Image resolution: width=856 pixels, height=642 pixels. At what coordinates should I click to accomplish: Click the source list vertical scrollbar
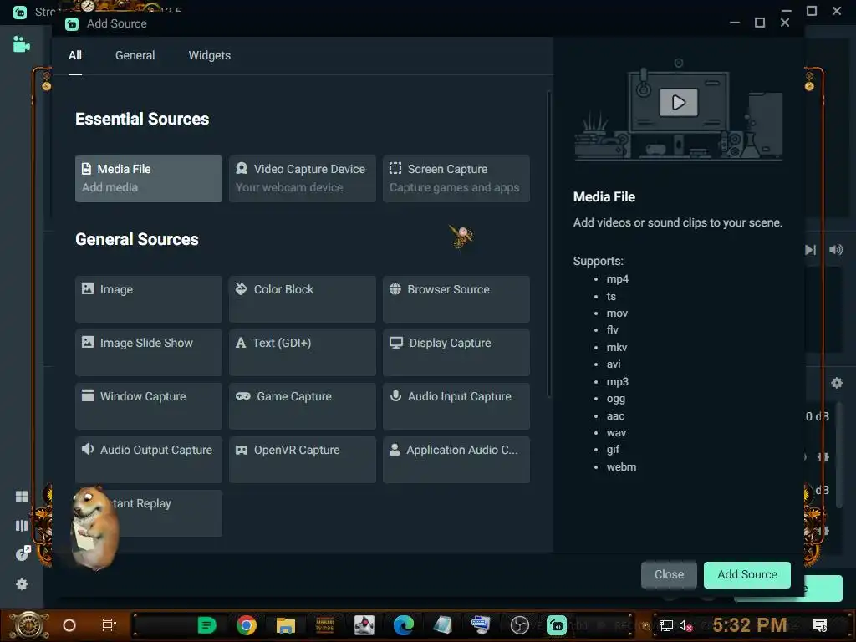(x=548, y=245)
